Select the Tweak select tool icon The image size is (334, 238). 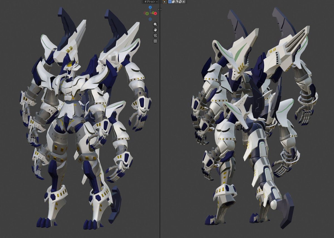pyautogui.click(x=164, y=2)
